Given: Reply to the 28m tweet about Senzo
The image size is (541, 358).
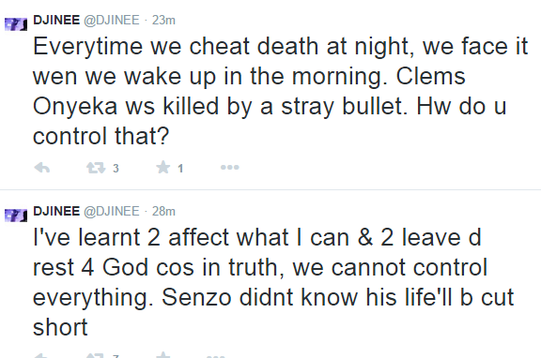Looking at the screenshot, I should (42, 355).
